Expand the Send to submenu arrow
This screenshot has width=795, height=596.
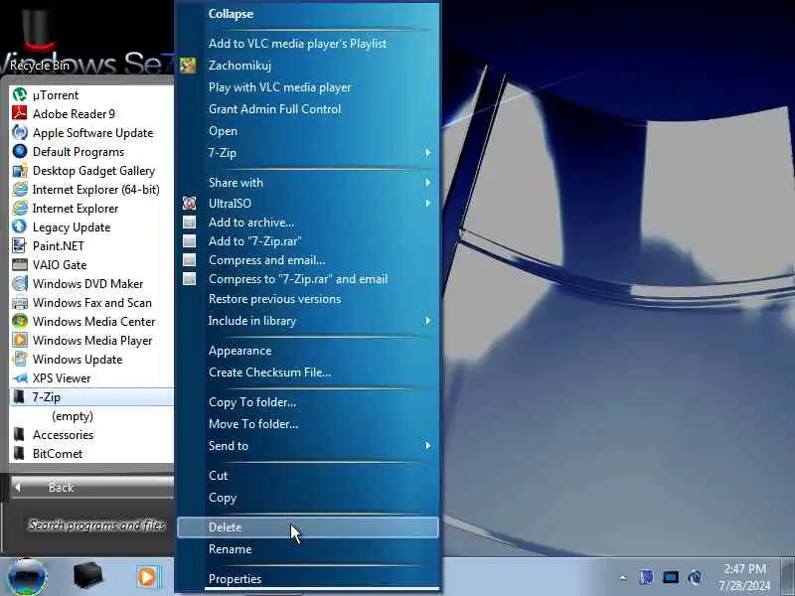428,446
